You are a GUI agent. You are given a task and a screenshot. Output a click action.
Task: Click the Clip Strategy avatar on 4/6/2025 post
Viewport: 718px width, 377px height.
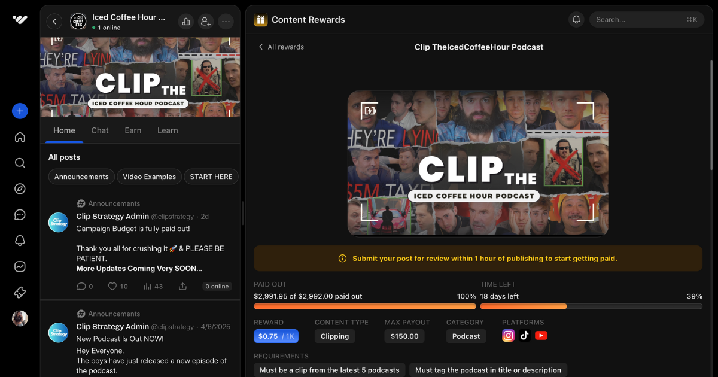point(58,332)
